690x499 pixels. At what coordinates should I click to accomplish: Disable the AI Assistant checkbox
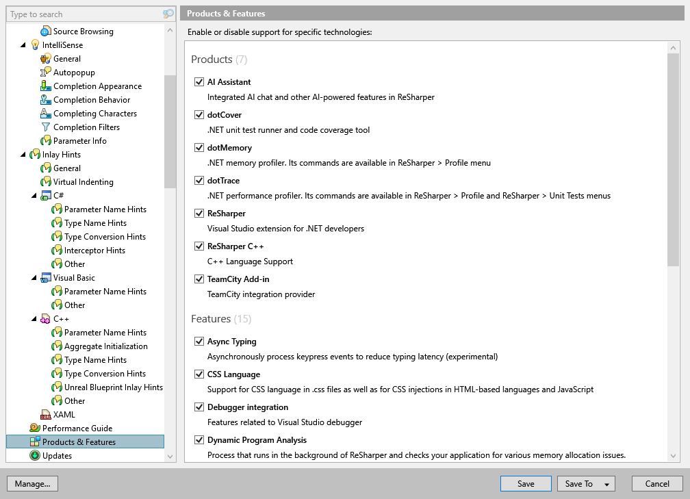(199, 82)
